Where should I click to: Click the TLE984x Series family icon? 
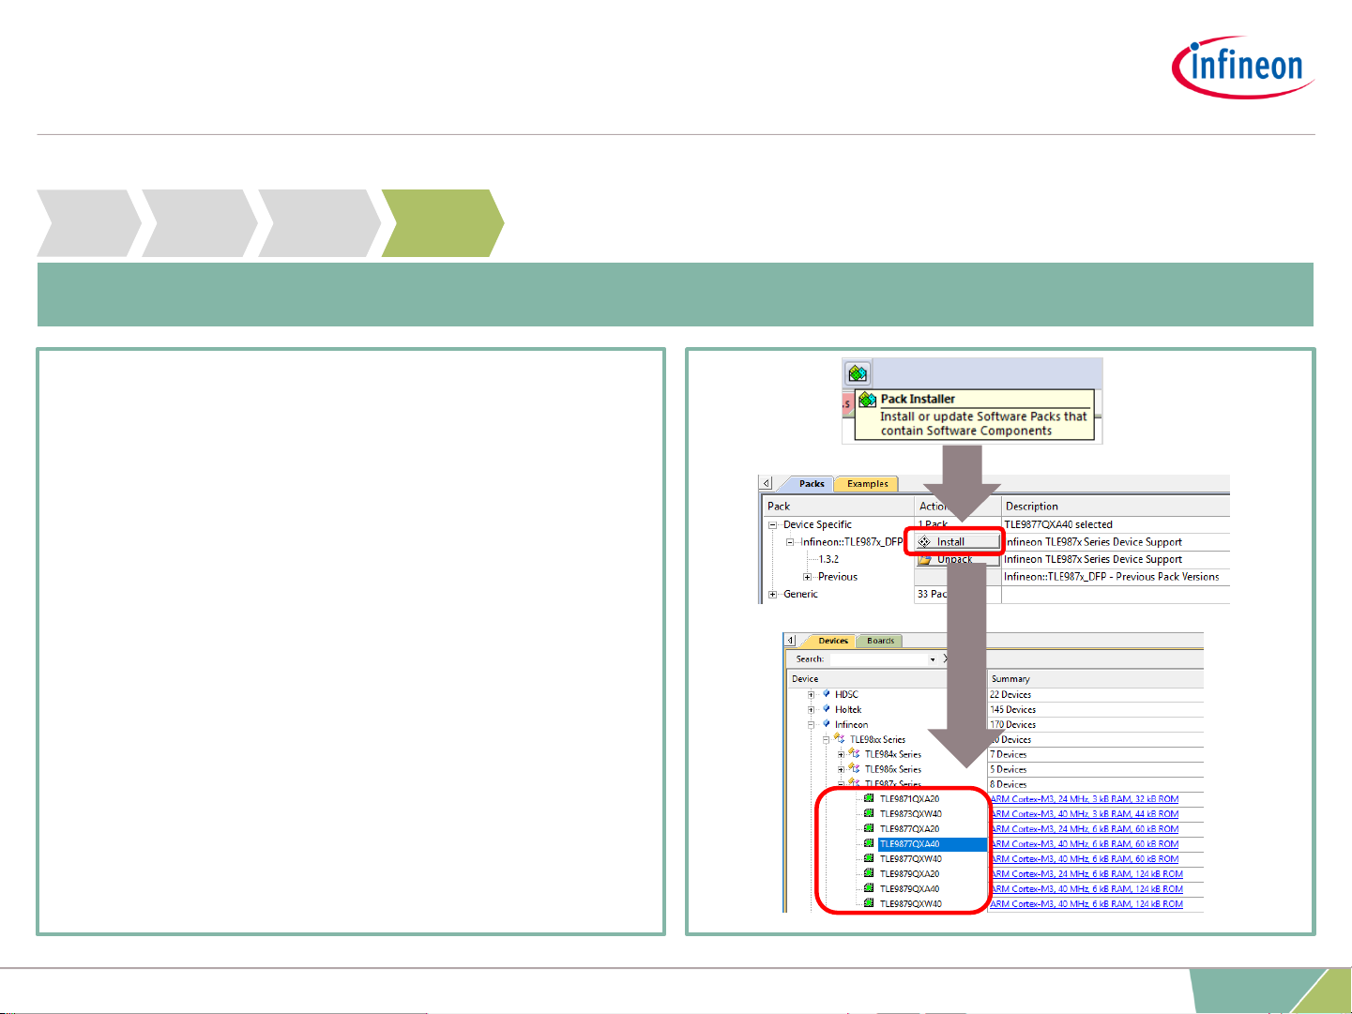[x=855, y=754]
